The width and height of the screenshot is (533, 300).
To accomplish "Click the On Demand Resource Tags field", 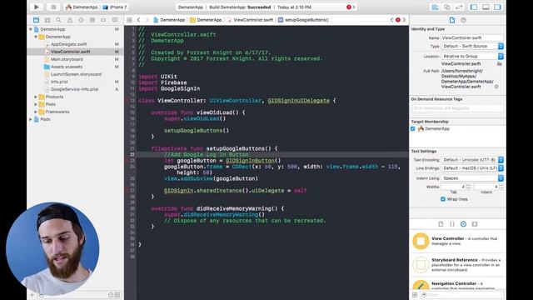I will point(457,108).
